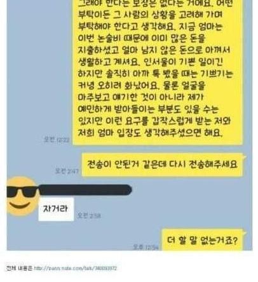Click the blacked-out sender name bar
Image resolution: width=258 pixels, height=282 pixels.
coord(85,190)
